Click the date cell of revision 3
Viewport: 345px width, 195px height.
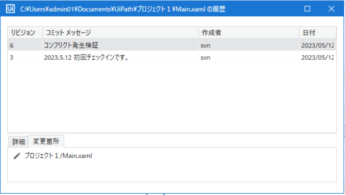(317, 58)
